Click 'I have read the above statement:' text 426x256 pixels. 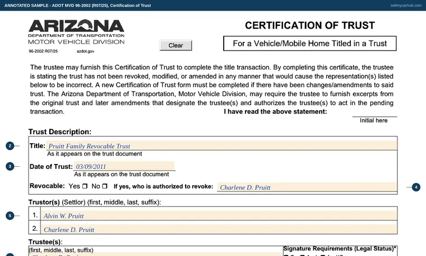(x=275, y=112)
